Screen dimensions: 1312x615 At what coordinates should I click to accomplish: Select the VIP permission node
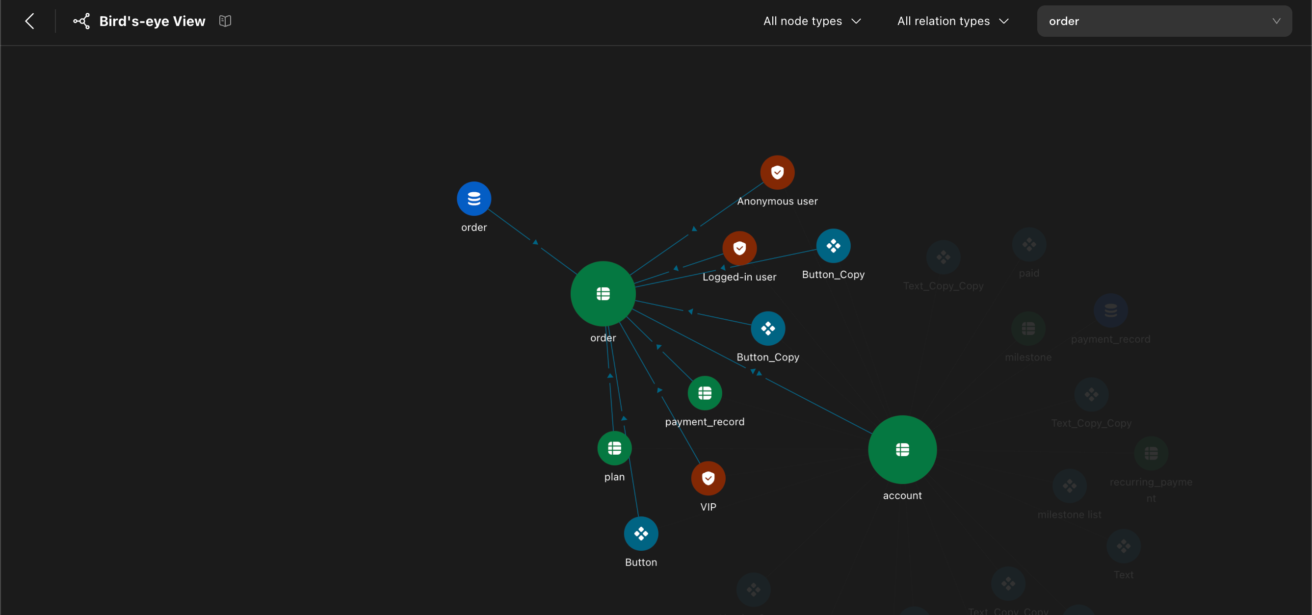708,478
